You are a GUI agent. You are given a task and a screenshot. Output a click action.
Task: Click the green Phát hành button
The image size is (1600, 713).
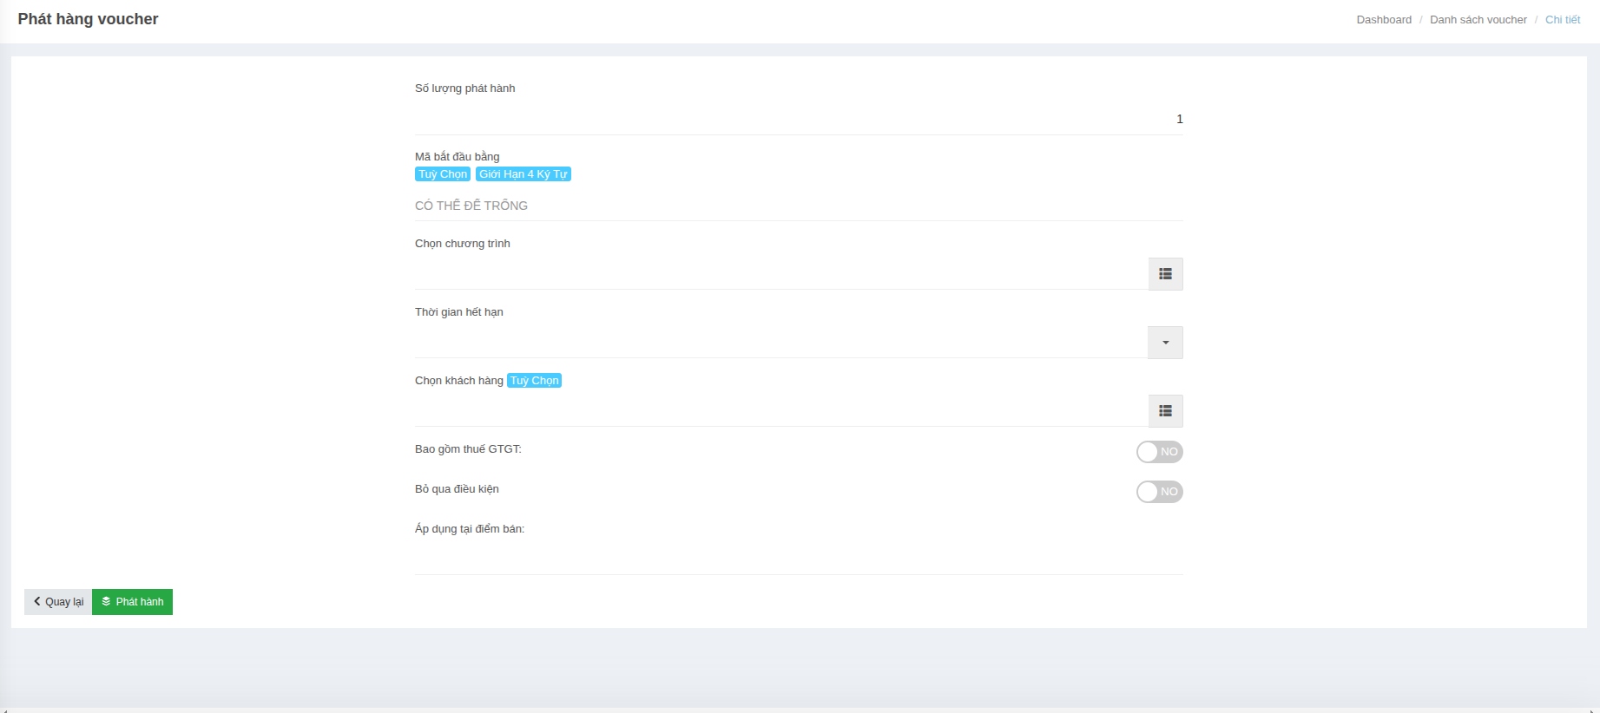(x=132, y=602)
